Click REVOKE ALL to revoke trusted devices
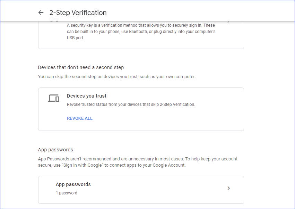295x209 pixels. pyautogui.click(x=80, y=118)
